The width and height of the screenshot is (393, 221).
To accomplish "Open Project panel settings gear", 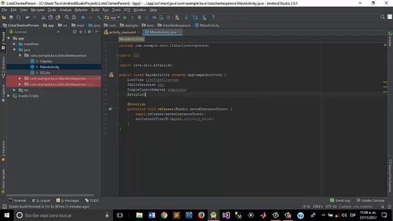I will (90, 32).
